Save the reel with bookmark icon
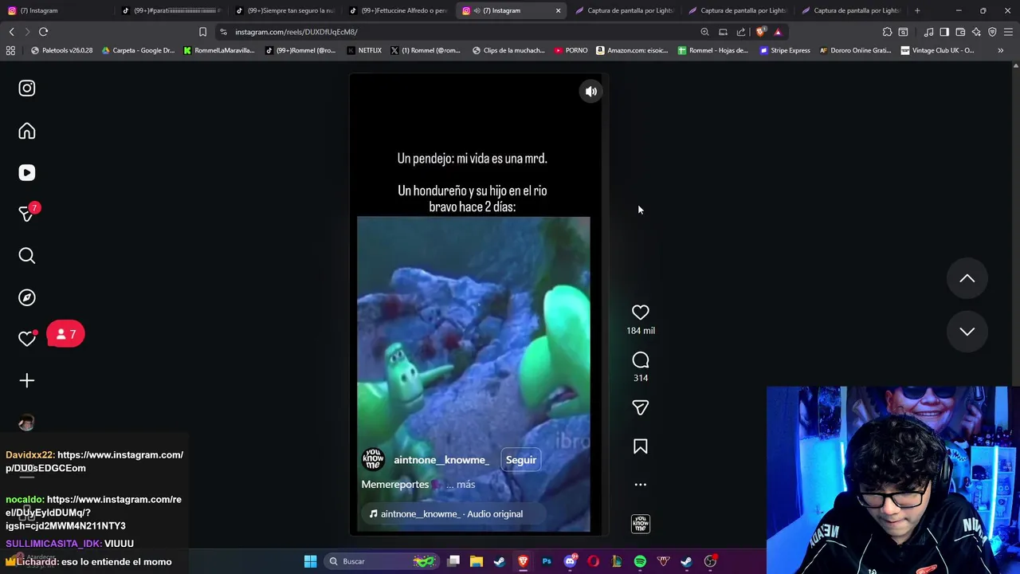This screenshot has height=574, width=1020. 640,446
